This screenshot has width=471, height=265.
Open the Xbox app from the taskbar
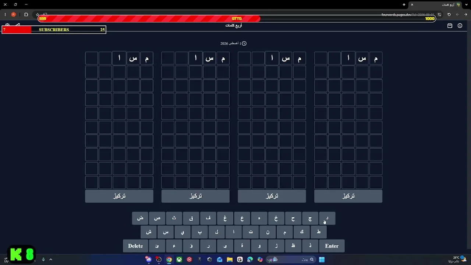179,259
